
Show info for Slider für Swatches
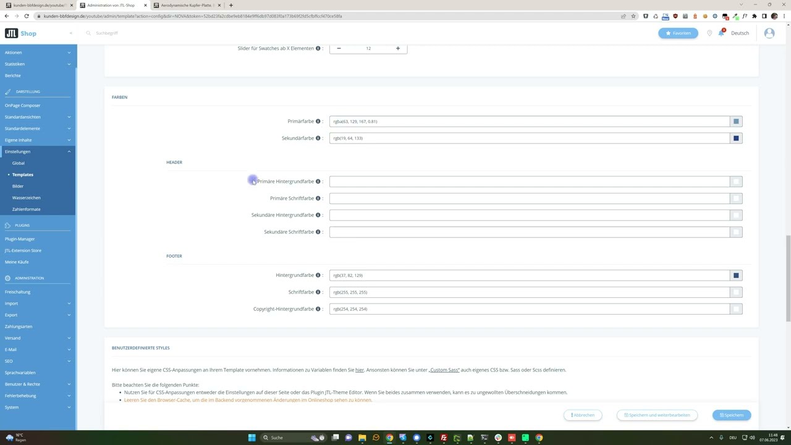(318, 48)
